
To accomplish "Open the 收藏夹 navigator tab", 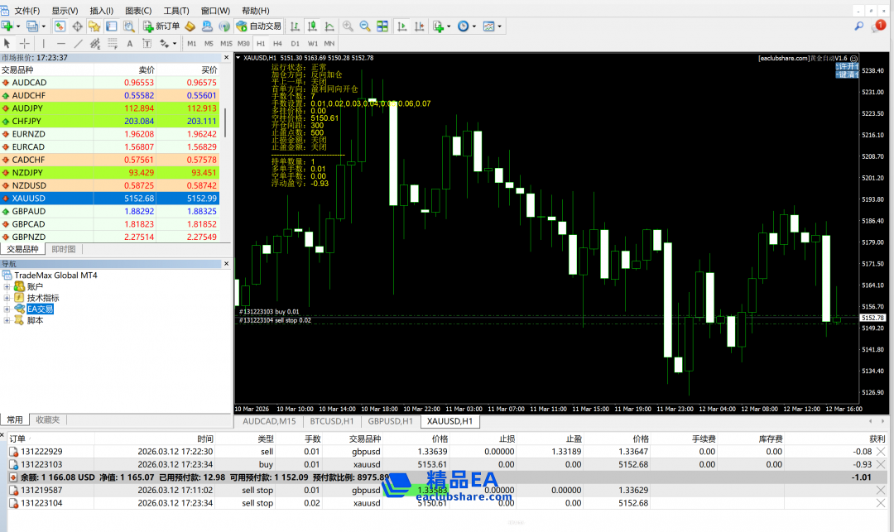I will pyautogui.click(x=48, y=419).
